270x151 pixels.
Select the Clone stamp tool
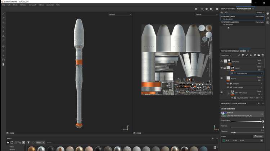pyautogui.click(x=3, y=36)
